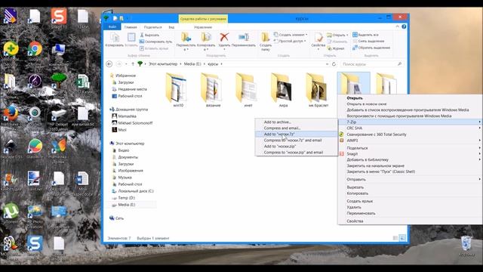Open the ribbon Открыть dropdown
Screen dimensions: 483x272
click(x=337, y=35)
